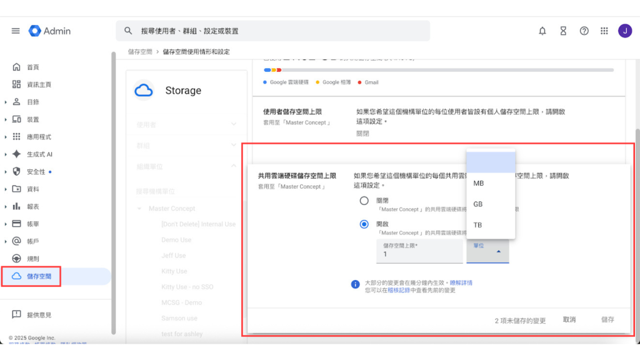Click the 儲存 button
Viewport: 640px width, 360px height.
tap(607, 319)
